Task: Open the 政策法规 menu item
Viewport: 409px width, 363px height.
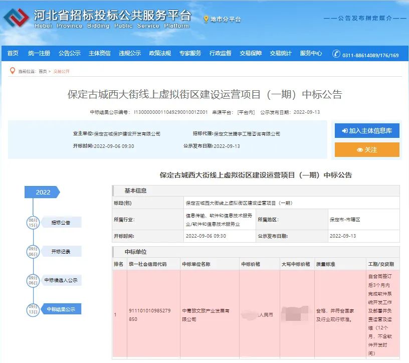Action: point(160,53)
